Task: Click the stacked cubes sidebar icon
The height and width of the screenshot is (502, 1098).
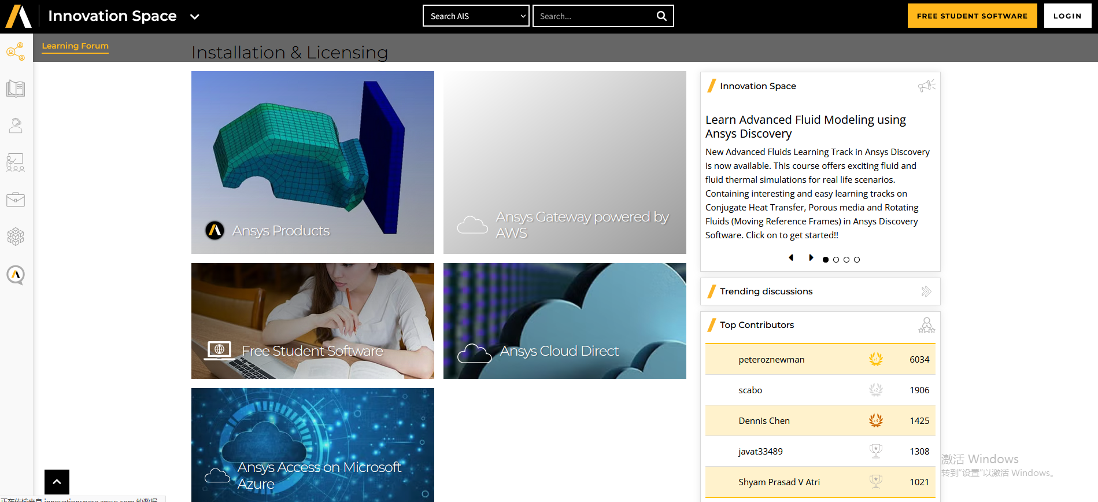Action: (x=16, y=237)
